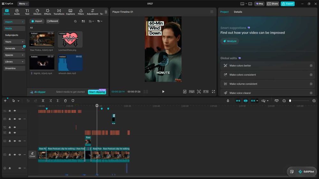Enable Make colors better global edit
This screenshot has width=319, height=179.
pos(311,66)
